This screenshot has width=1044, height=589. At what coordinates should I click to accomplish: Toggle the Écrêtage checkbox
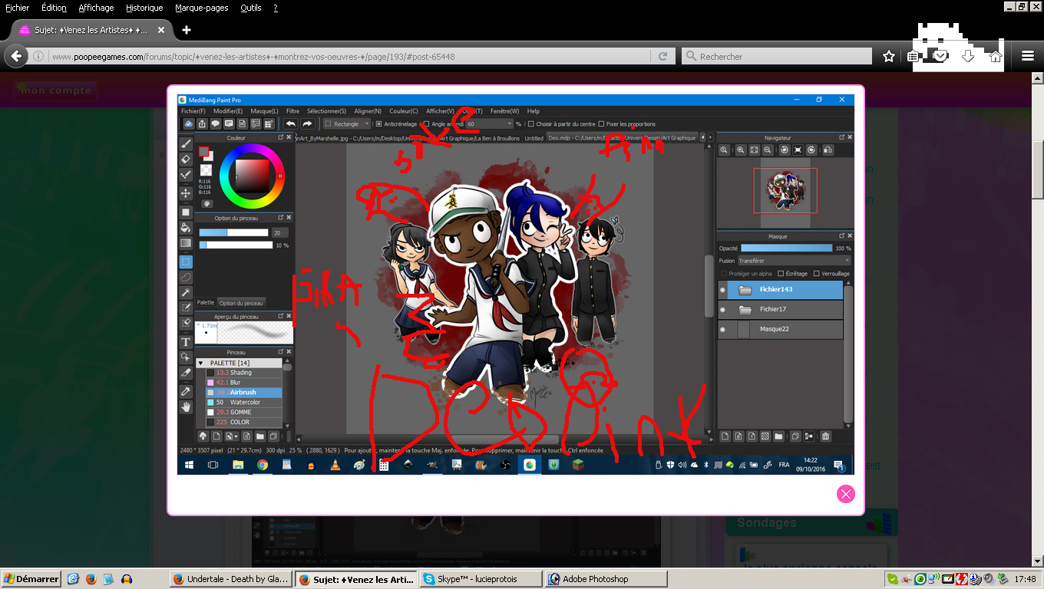tap(781, 273)
